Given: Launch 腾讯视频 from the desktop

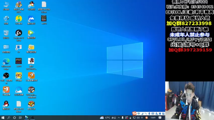Looking at the screenshot, I should (31, 34).
